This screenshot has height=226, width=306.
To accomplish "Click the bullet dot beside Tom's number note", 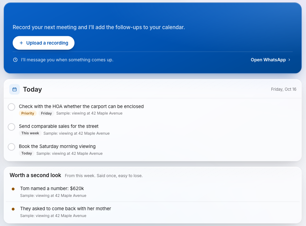I will [13, 189].
